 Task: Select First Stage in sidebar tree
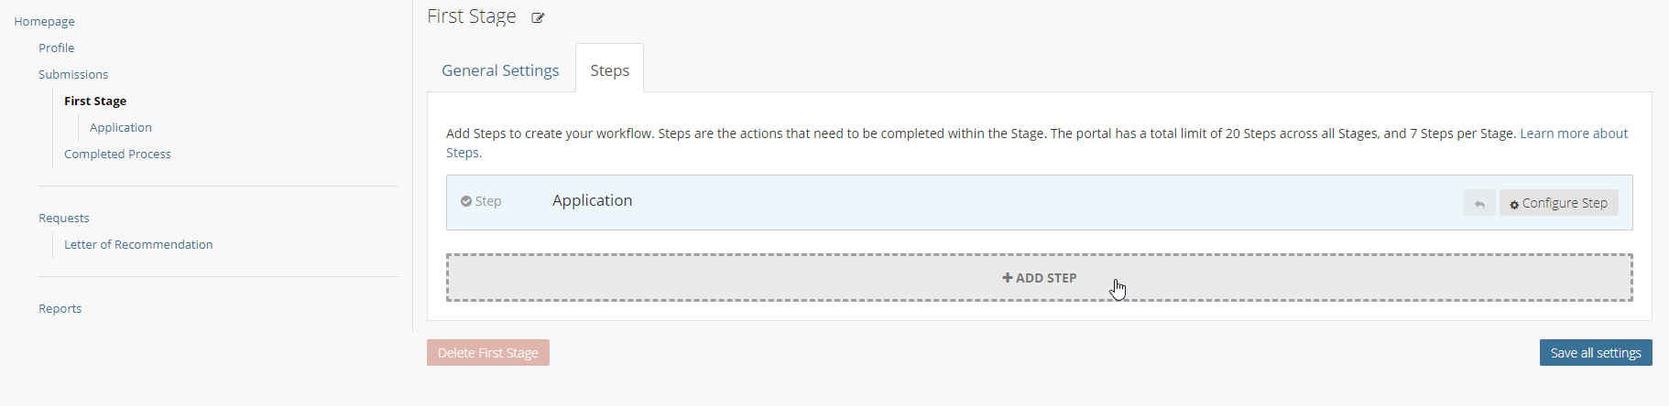[x=95, y=101]
